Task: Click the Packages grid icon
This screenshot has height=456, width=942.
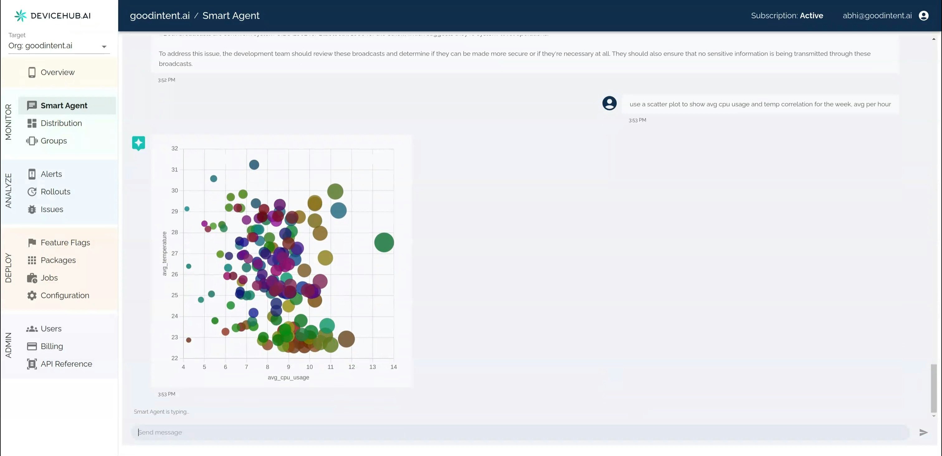Action: click(x=32, y=260)
